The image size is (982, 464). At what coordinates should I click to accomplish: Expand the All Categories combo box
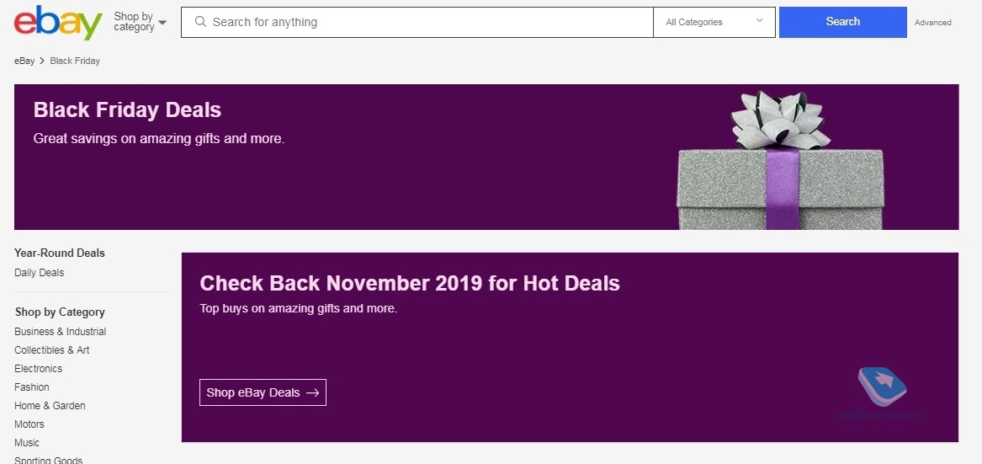click(x=714, y=22)
